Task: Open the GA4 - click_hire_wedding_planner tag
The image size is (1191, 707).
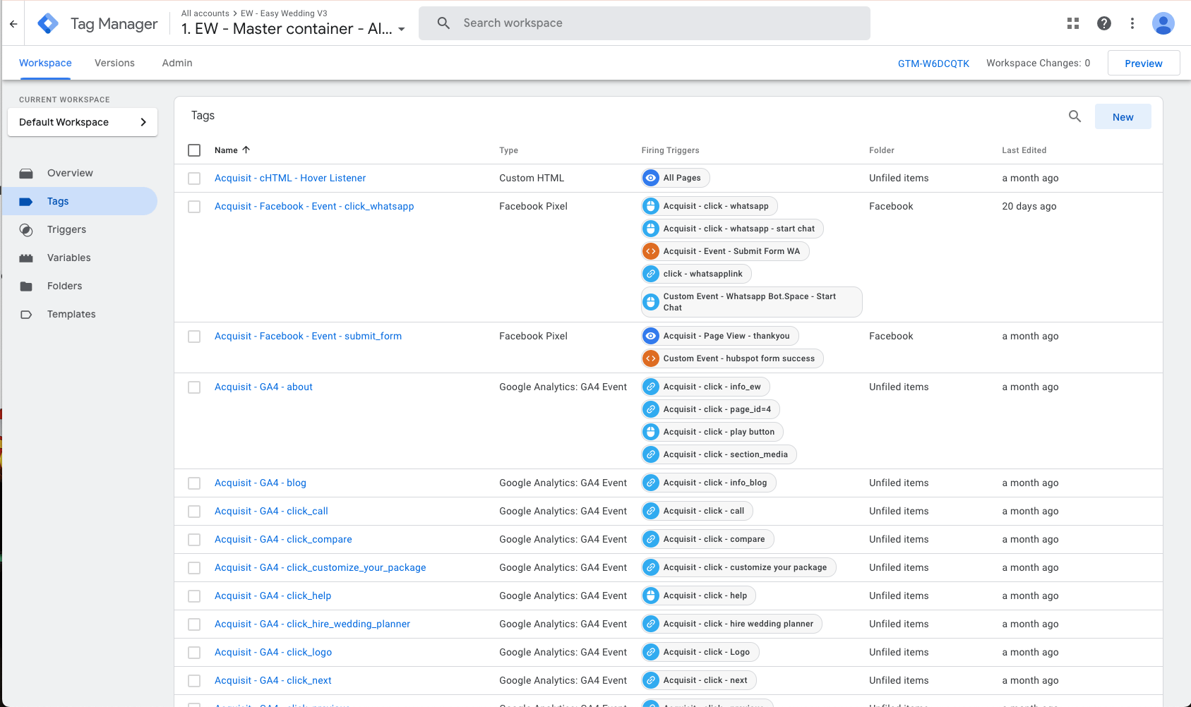Action: [312, 624]
